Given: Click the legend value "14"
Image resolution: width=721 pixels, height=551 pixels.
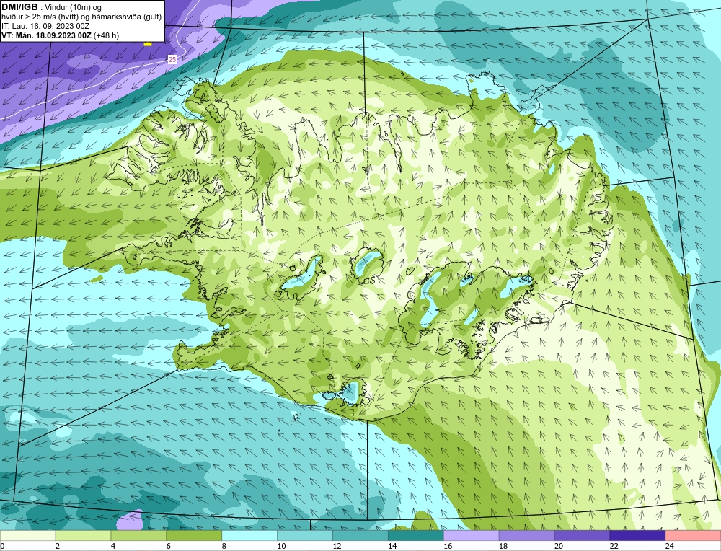Looking at the screenshot, I should click(392, 546).
